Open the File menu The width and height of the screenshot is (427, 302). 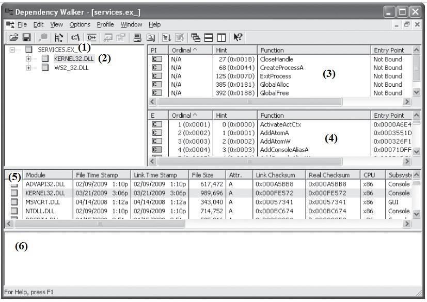[x=22, y=25]
